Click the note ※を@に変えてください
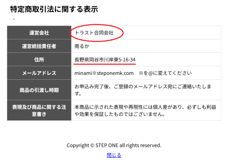The width and height of the screenshot is (232, 165). coord(165,73)
